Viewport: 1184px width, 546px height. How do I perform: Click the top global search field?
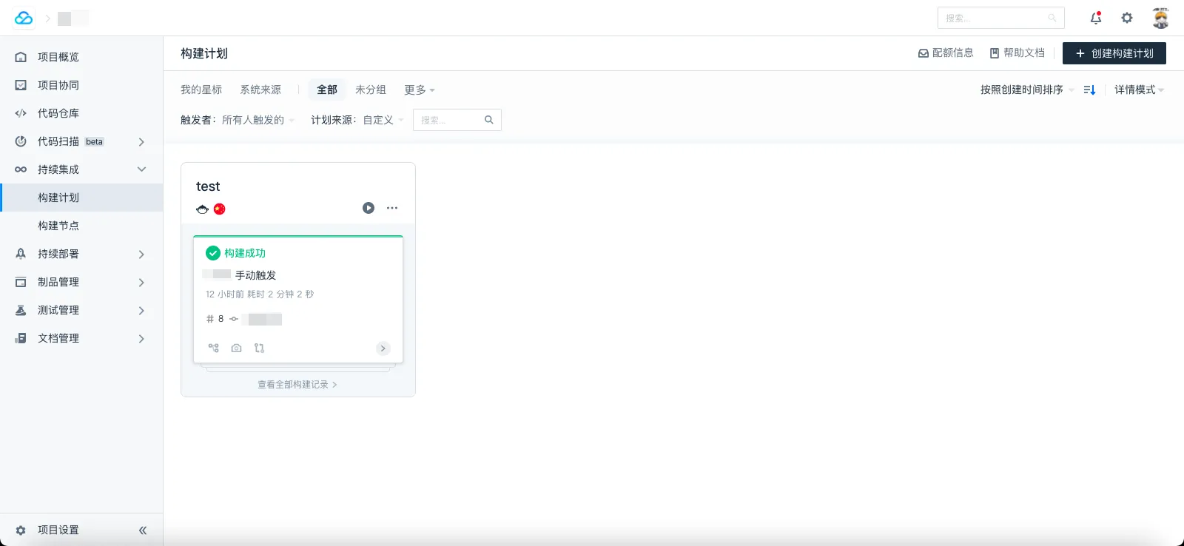point(1000,18)
